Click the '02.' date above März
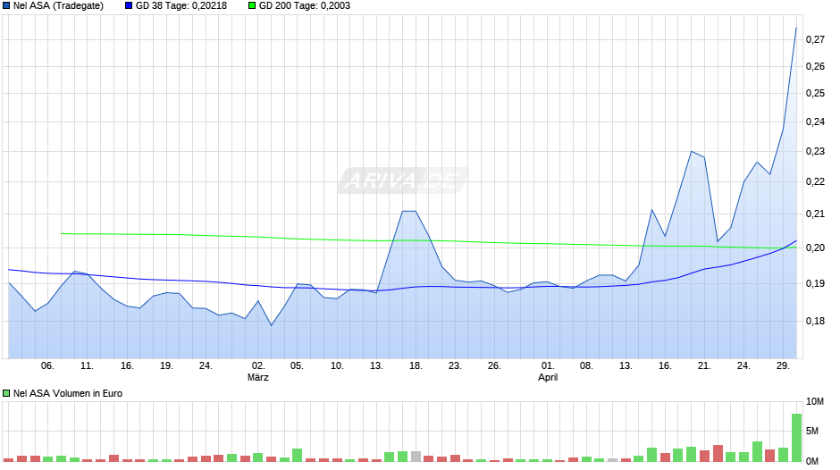Screen dimensions: 840x470 pyautogui.click(x=258, y=365)
